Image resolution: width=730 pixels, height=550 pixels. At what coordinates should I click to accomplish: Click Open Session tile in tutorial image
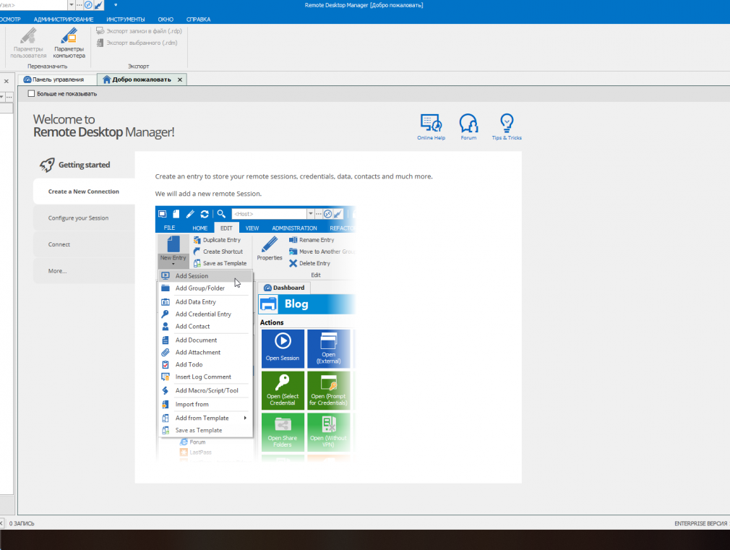pos(283,348)
